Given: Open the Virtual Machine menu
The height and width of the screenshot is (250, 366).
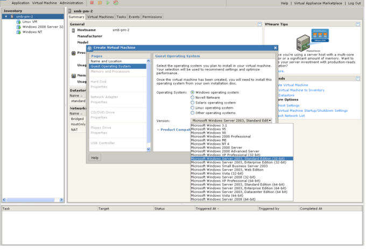Looking at the screenshot, I should tap(44, 3).
